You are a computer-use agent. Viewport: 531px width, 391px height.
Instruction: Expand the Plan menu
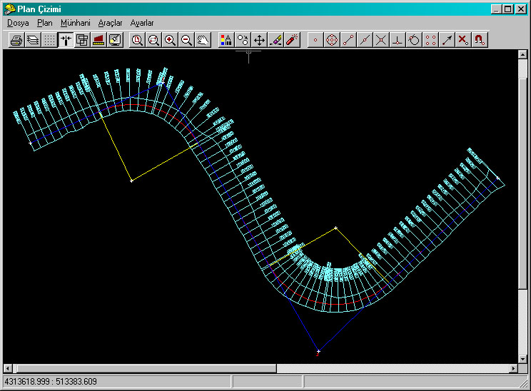(x=45, y=23)
